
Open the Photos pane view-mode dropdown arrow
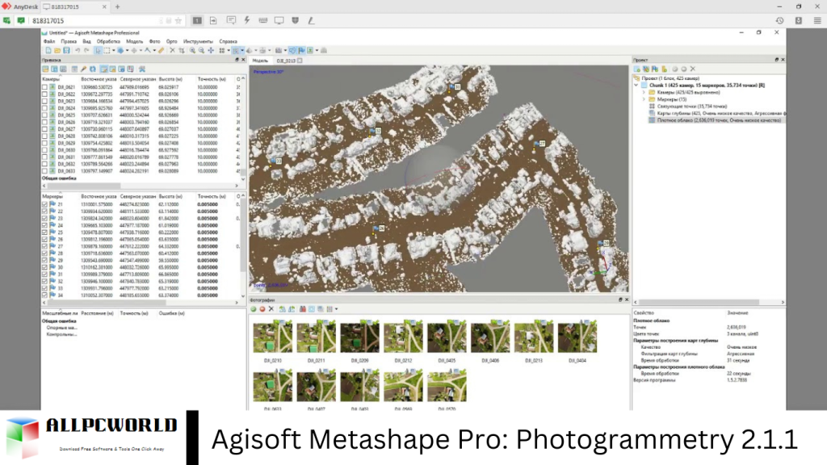(337, 309)
